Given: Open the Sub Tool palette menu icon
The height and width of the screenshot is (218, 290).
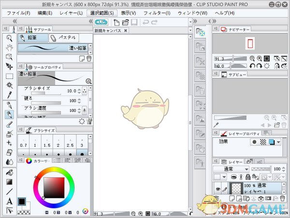Looking at the screenshot, I should pyautogui.click(x=21, y=29).
